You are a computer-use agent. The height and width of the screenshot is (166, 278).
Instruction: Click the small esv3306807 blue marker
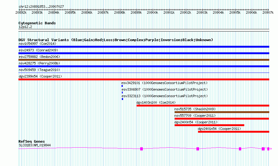point(122,92)
